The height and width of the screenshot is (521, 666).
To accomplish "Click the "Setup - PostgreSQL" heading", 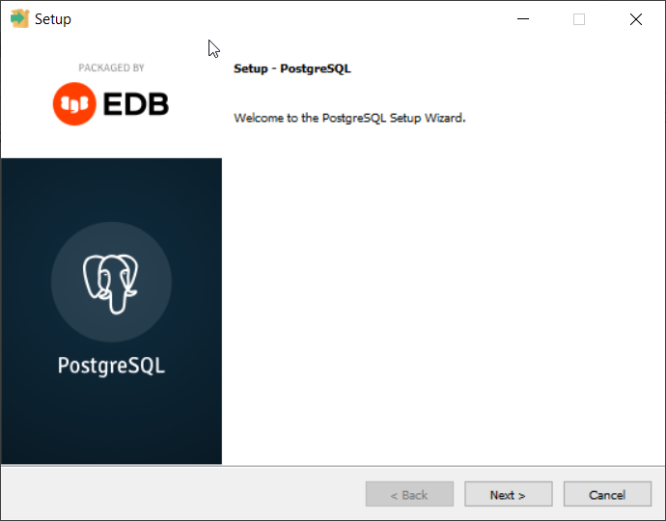I will [x=292, y=69].
